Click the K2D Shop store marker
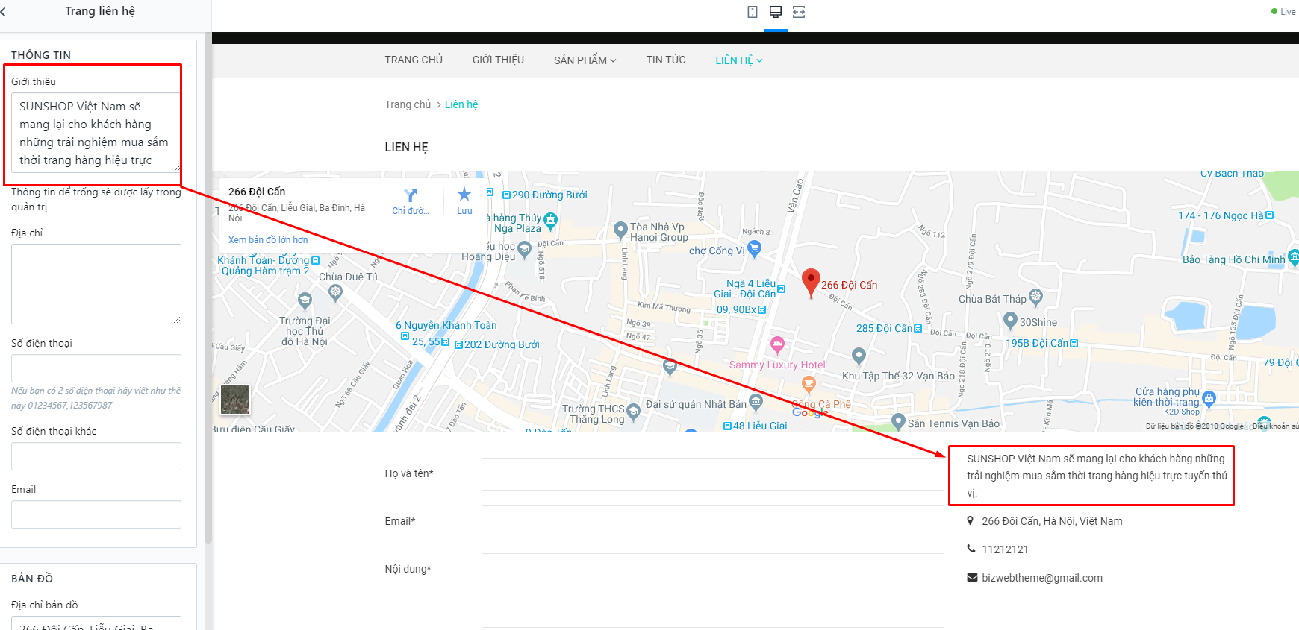This screenshot has height=630, width=1299. (x=1209, y=399)
